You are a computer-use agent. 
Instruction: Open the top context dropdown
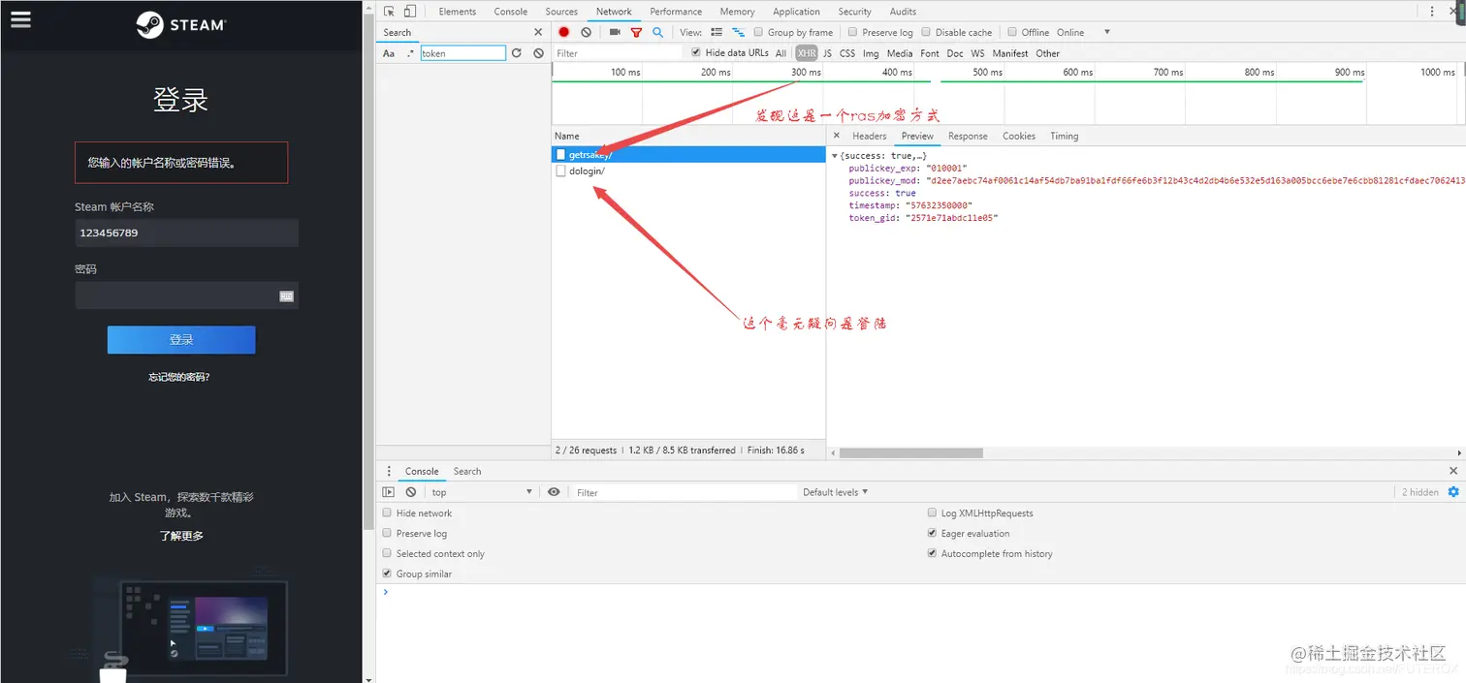pyautogui.click(x=482, y=492)
